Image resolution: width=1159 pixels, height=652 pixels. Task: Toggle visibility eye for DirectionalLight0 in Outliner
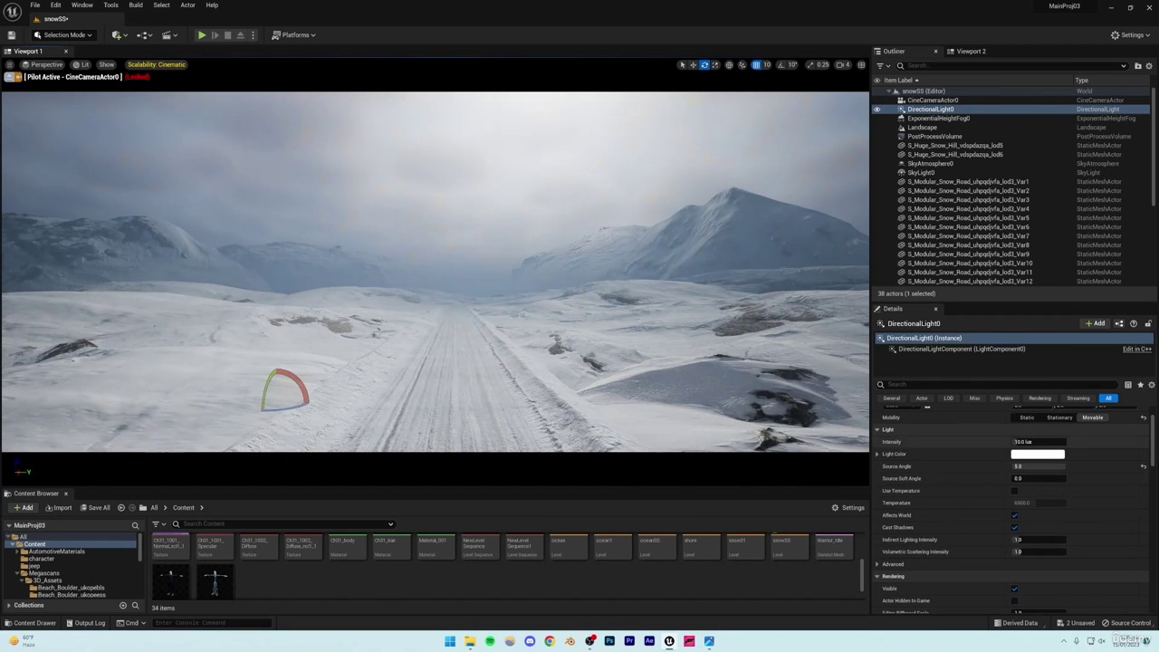click(876, 110)
